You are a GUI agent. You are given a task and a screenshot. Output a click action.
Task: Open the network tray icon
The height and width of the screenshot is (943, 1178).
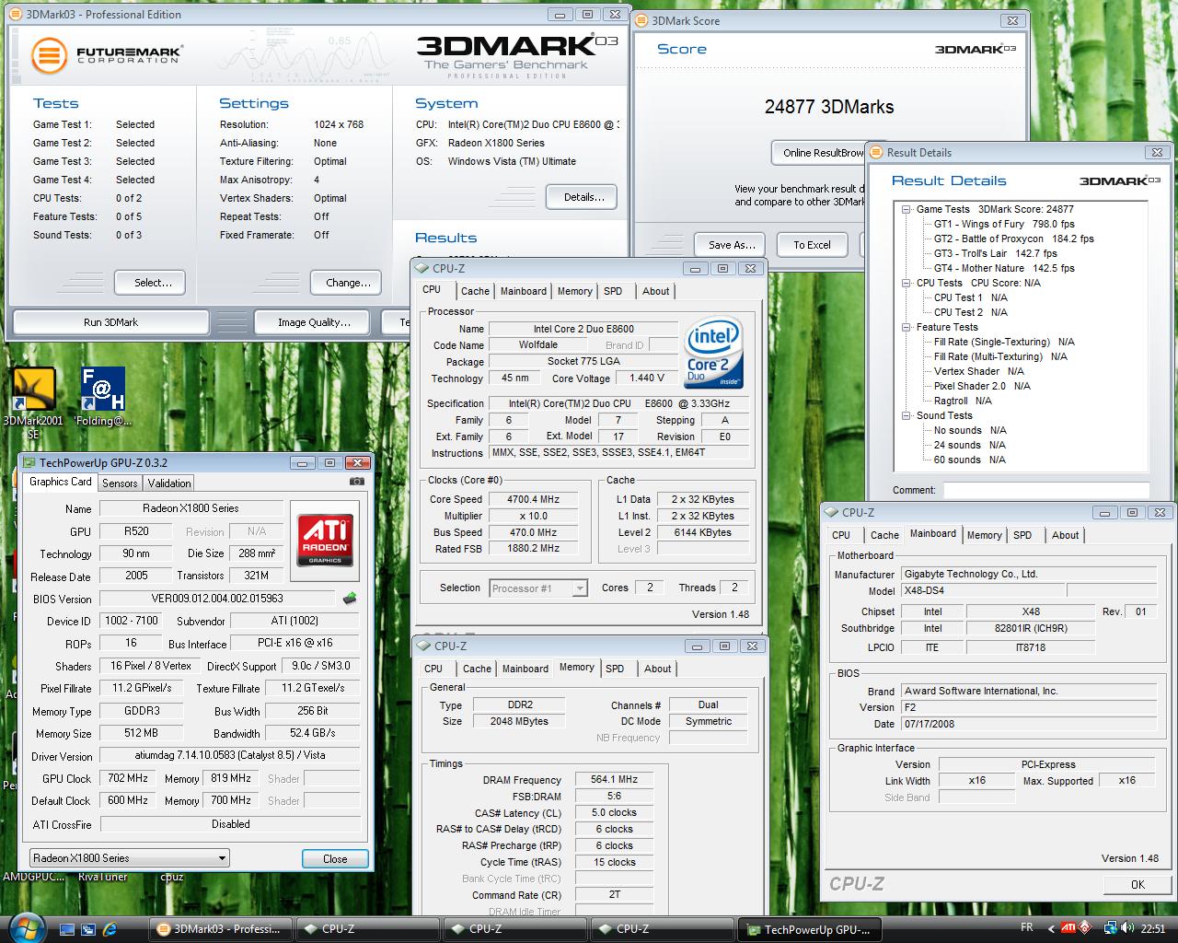[1111, 928]
